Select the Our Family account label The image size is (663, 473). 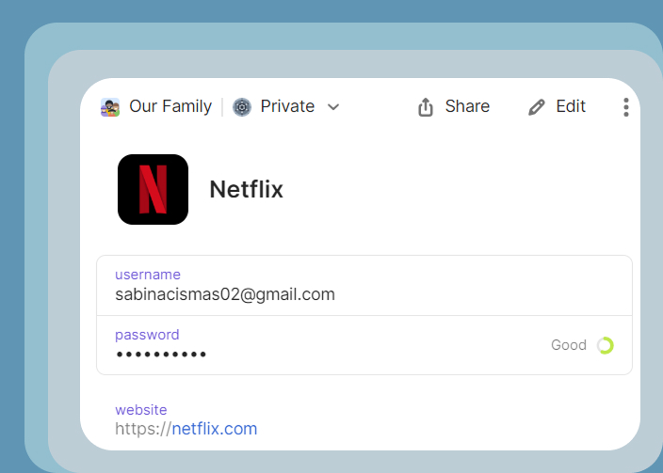point(170,106)
